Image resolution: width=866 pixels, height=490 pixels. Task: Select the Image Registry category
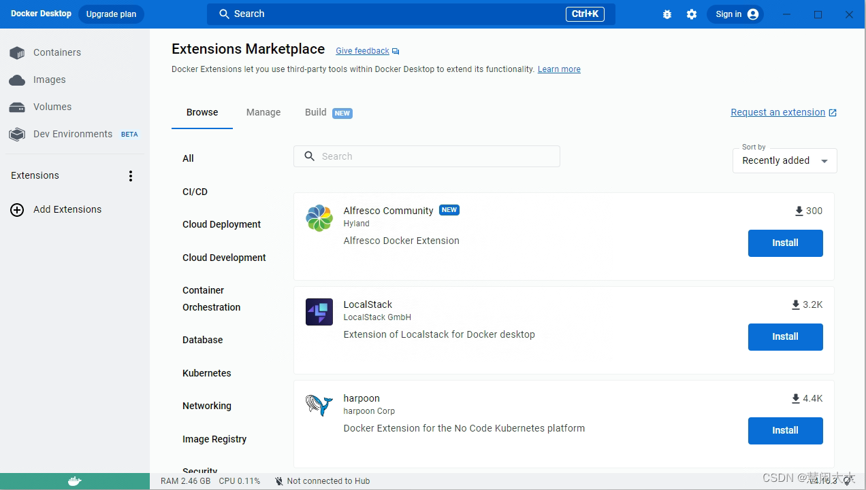point(214,439)
